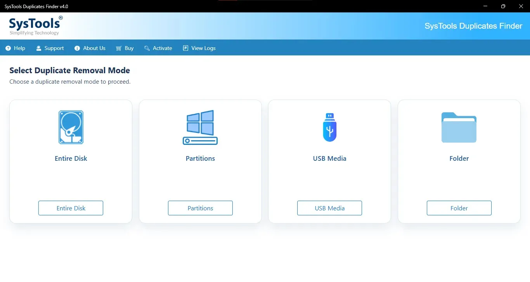Select Activate in the toolbar

point(158,48)
